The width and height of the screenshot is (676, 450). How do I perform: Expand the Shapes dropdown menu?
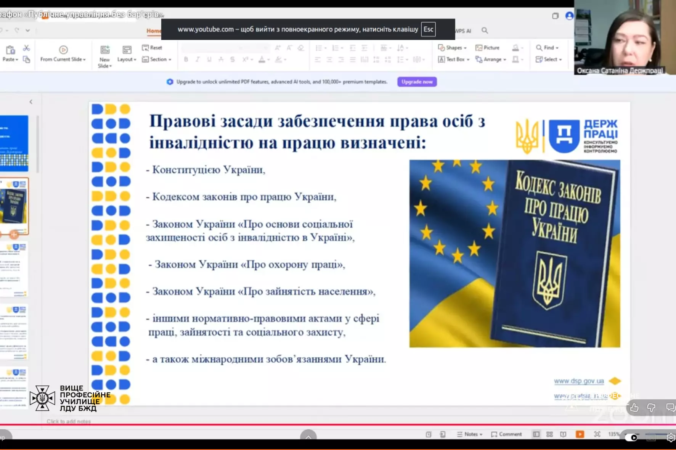point(453,48)
